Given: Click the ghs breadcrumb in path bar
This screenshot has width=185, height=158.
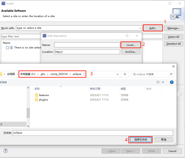Looking at the screenshot, I should pyautogui.click(x=43, y=74).
